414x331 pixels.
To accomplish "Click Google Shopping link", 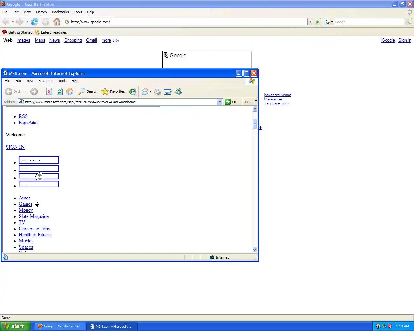I will (73, 40).
